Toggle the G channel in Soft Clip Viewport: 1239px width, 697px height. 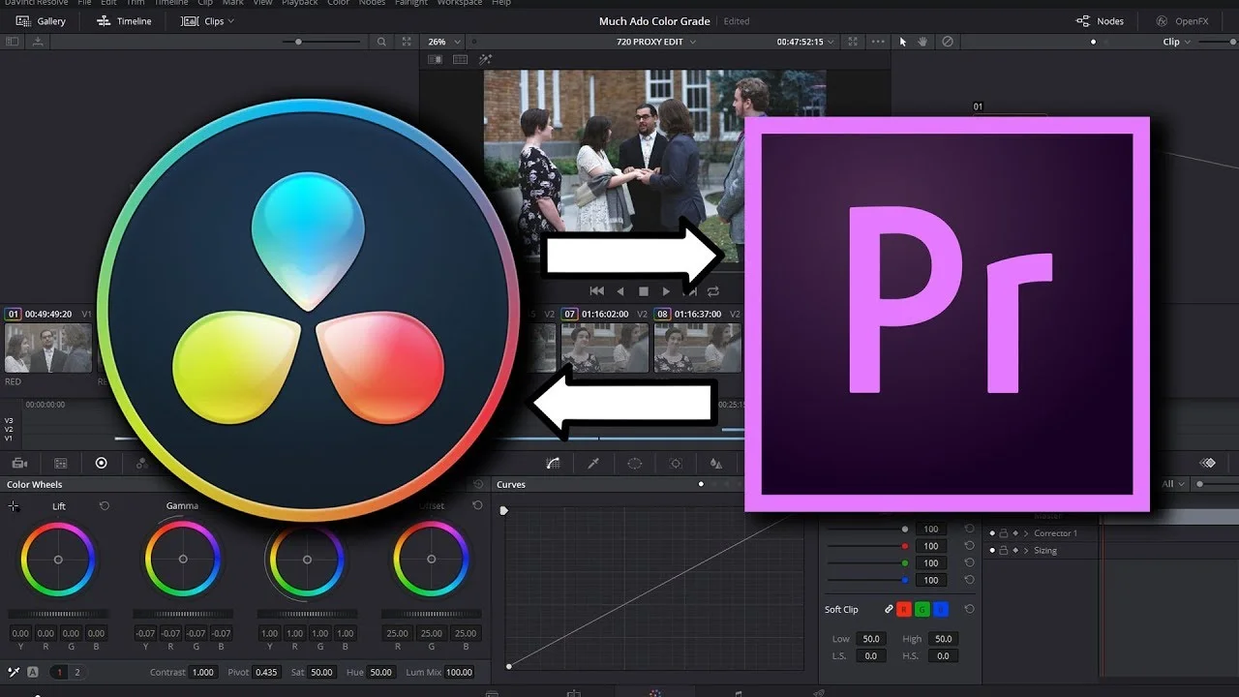(922, 609)
